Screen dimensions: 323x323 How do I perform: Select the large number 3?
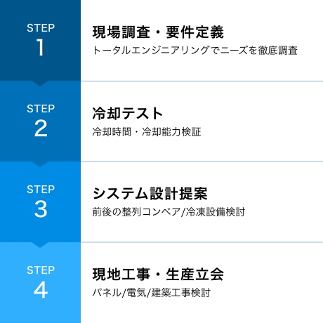click(41, 209)
